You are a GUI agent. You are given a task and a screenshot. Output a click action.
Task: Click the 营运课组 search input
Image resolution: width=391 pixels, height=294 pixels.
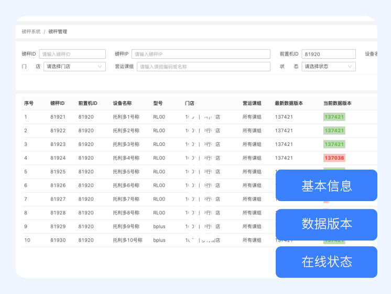(203, 67)
